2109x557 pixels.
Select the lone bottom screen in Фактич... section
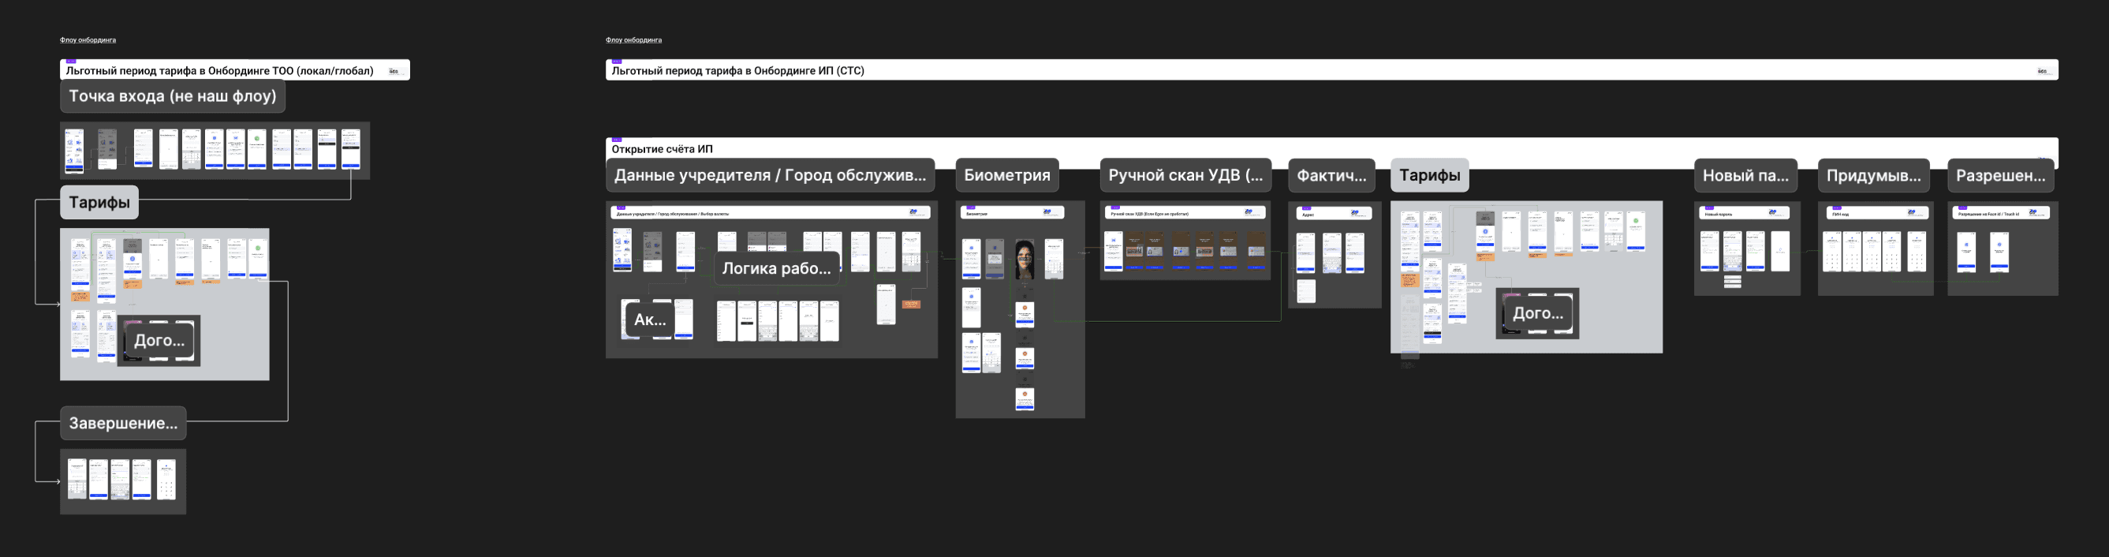coord(1306,291)
